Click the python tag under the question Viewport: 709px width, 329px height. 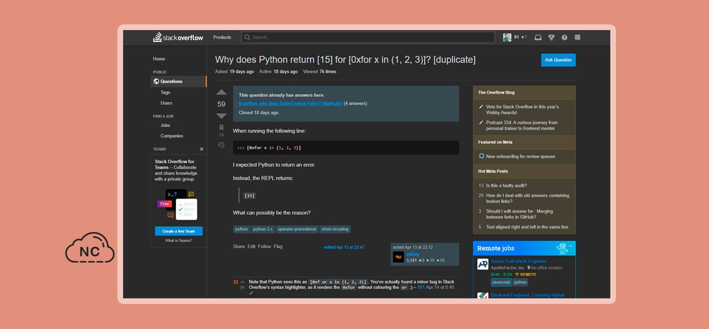click(242, 229)
